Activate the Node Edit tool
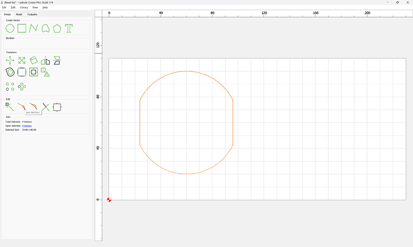Viewport: 413px width, 247px height. (10, 107)
